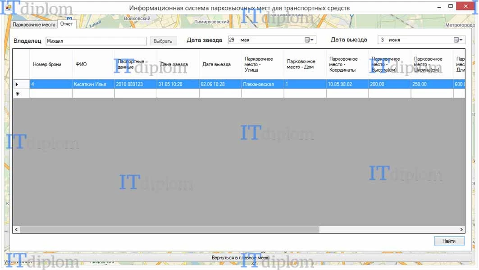479x270 pixels.
Task: Open the Дата заезда calendar dropdown
Action: (x=309, y=40)
